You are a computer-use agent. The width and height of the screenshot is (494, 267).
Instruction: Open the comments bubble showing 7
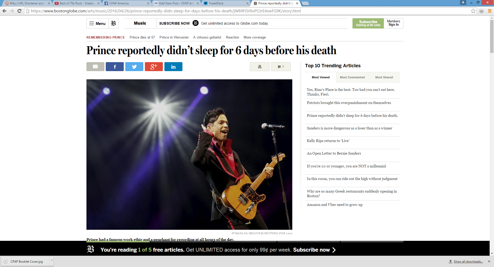(x=281, y=67)
